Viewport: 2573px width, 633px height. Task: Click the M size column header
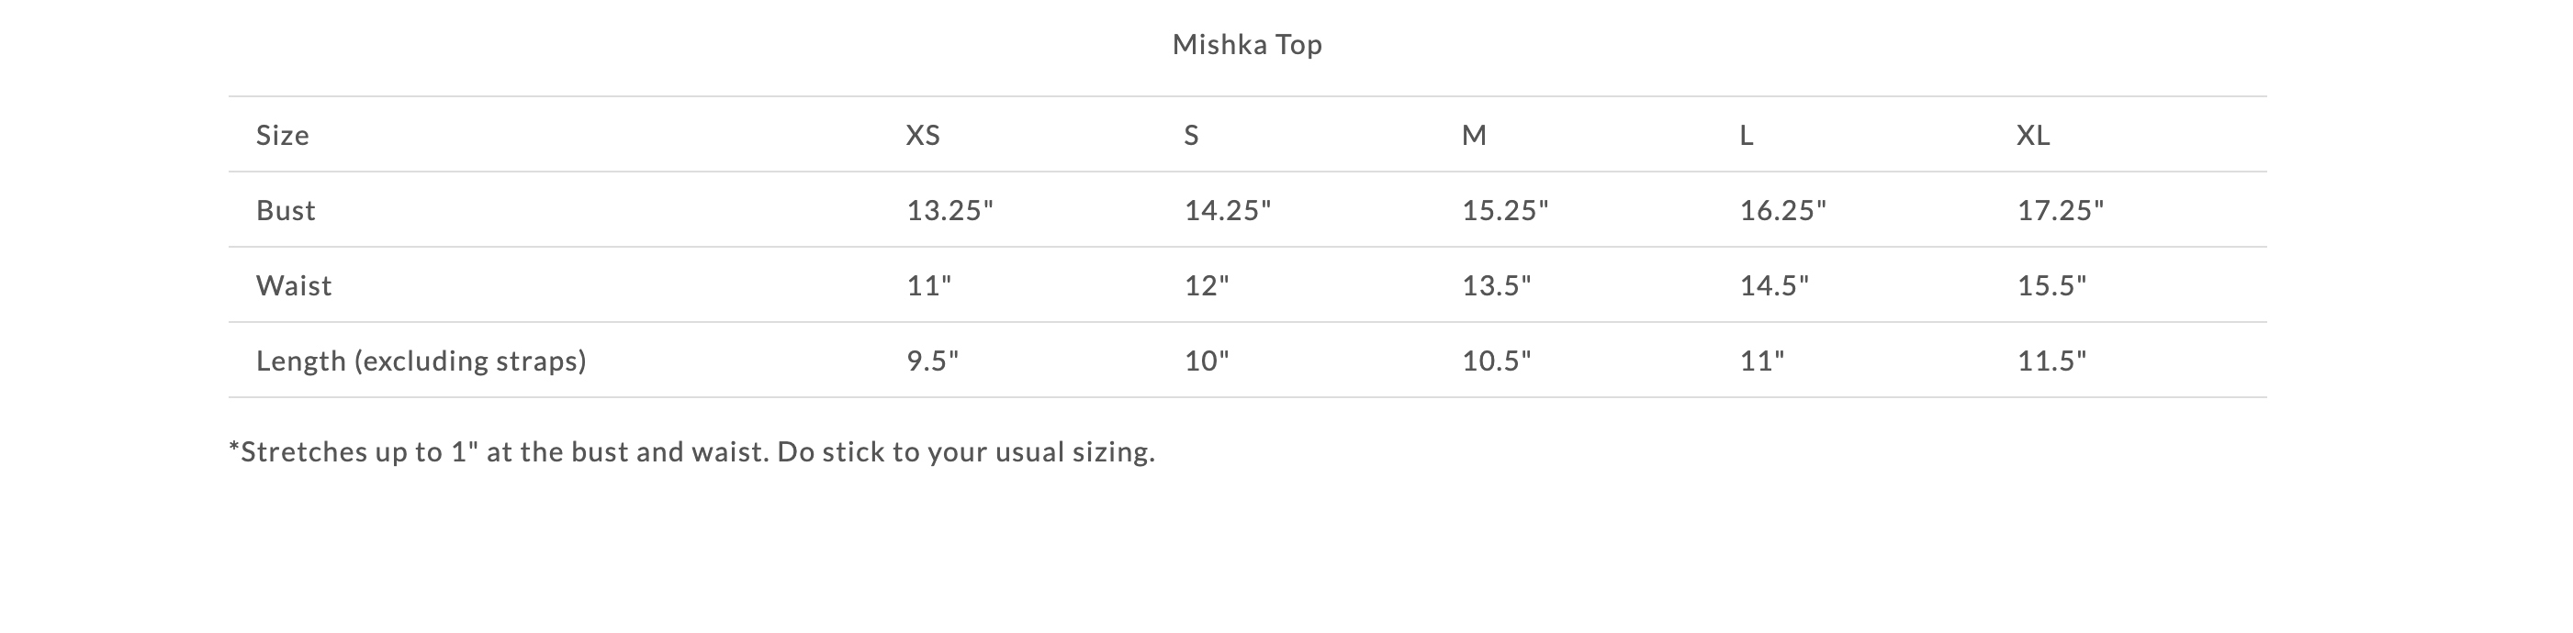(x=1474, y=135)
